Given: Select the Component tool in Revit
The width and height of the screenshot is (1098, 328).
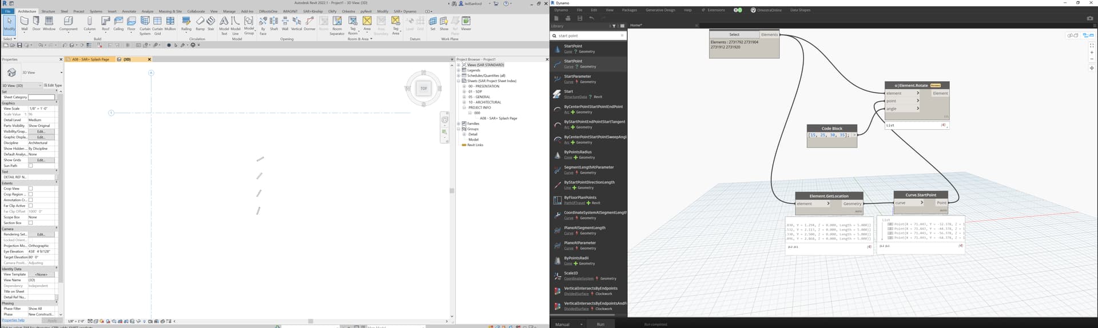Looking at the screenshot, I should [69, 23].
